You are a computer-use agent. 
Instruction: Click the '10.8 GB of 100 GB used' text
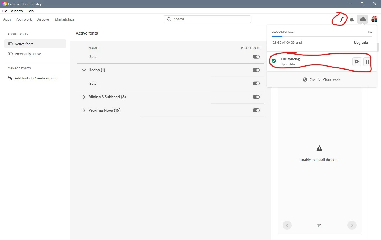click(286, 42)
